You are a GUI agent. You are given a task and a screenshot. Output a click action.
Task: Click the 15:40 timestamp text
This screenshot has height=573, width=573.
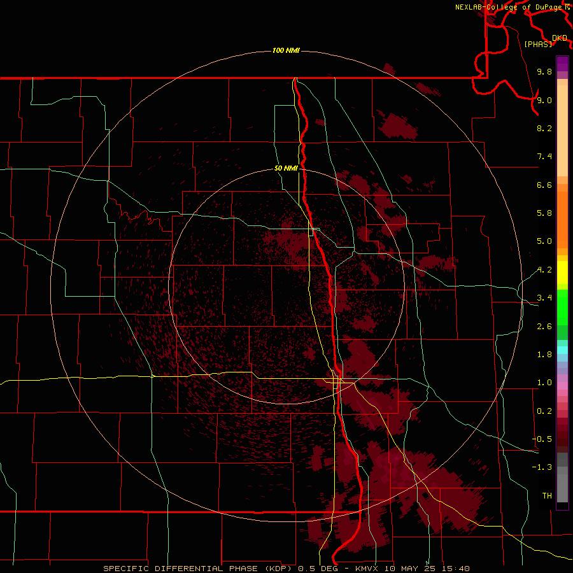click(x=456, y=569)
